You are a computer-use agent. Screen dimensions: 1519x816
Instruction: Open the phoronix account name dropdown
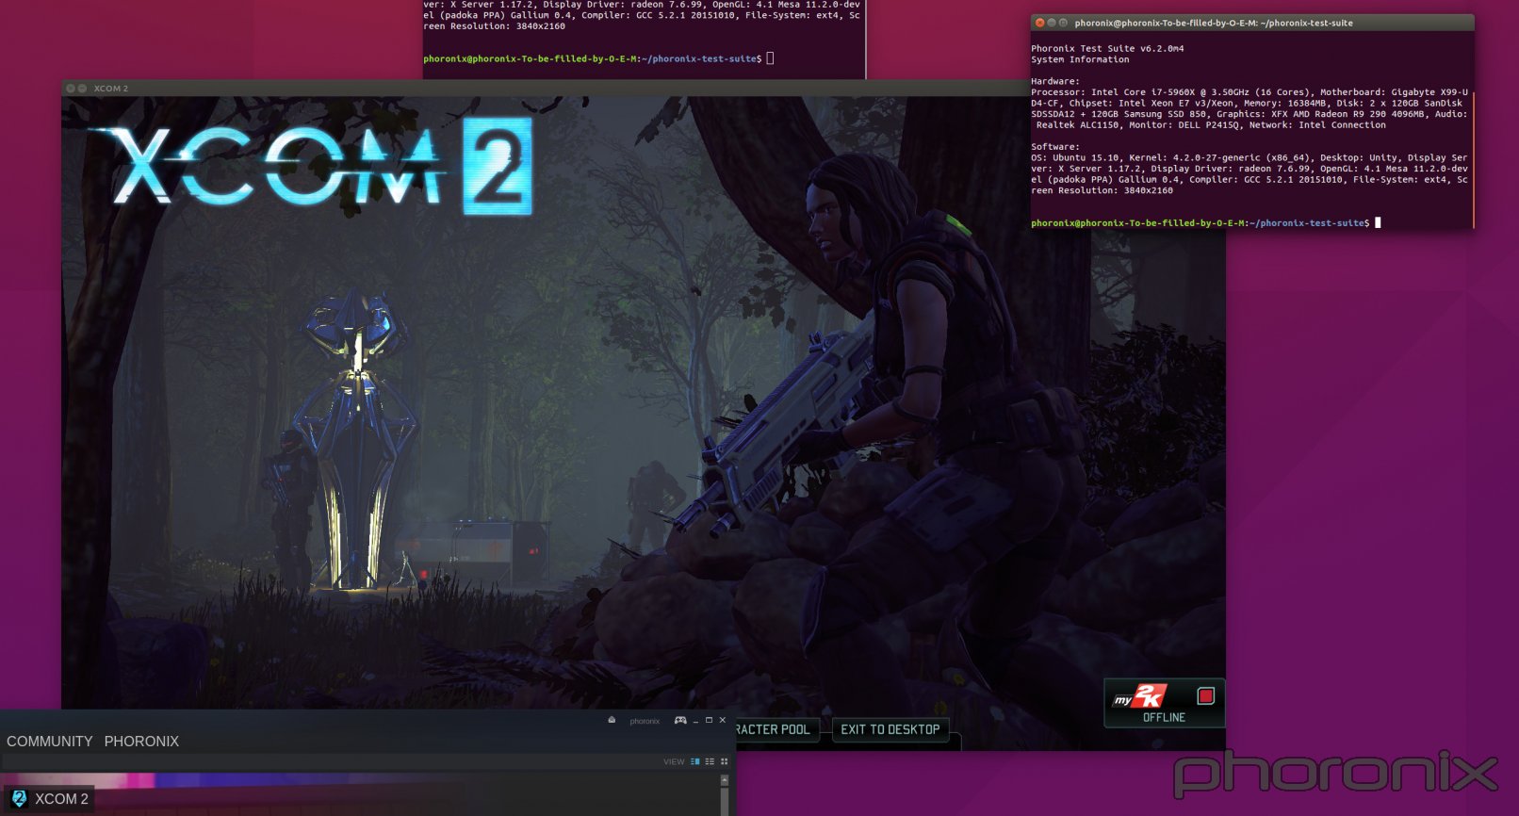coord(645,722)
